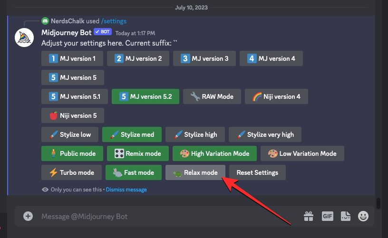Click Dismiss message link
The width and height of the screenshot is (388, 238).
click(x=126, y=190)
